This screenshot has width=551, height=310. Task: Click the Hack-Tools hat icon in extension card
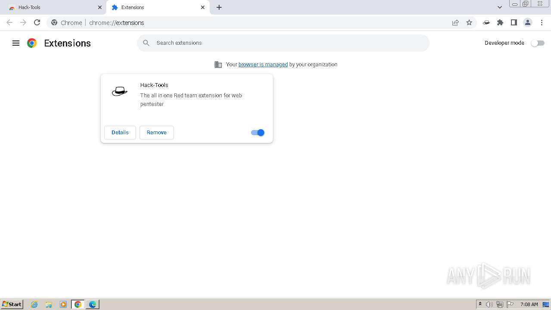120,91
